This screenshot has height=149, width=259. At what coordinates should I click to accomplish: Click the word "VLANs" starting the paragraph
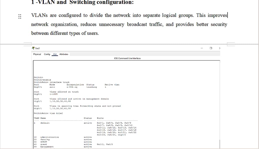[39, 15]
